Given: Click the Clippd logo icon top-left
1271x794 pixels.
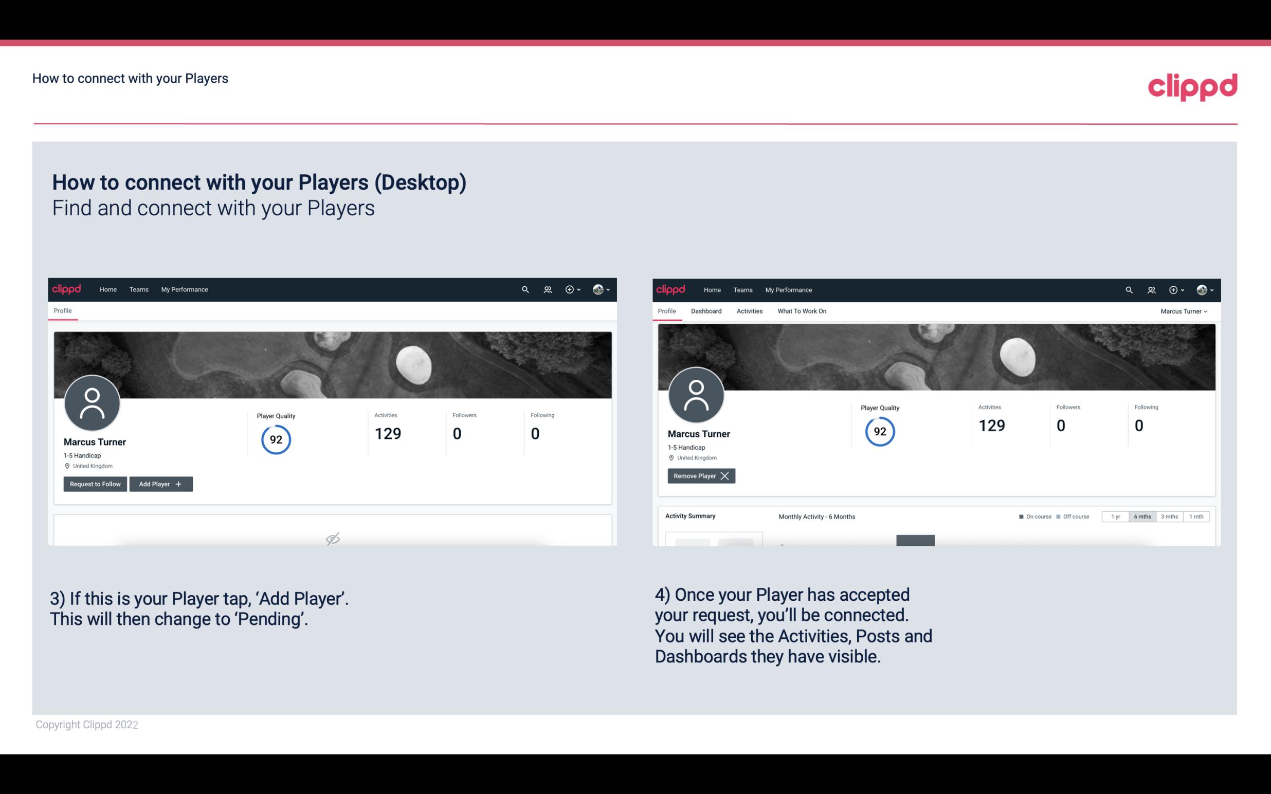Looking at the screenshot, I should coord(67,289).
